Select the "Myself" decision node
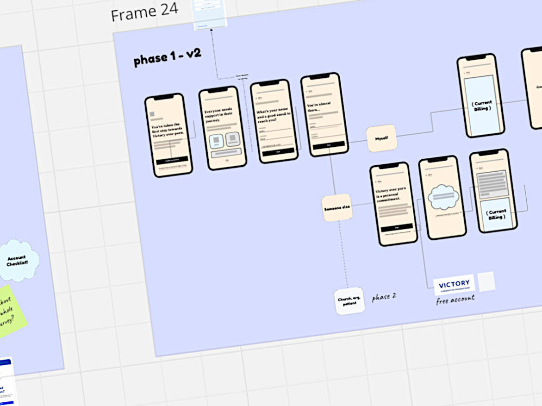The width and height of the screenshot is (542, 406). coord(382,138)
